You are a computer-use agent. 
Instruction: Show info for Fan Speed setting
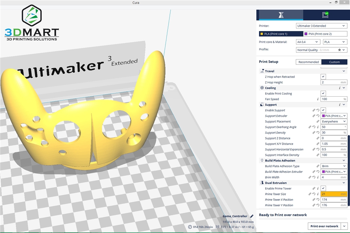318,99
